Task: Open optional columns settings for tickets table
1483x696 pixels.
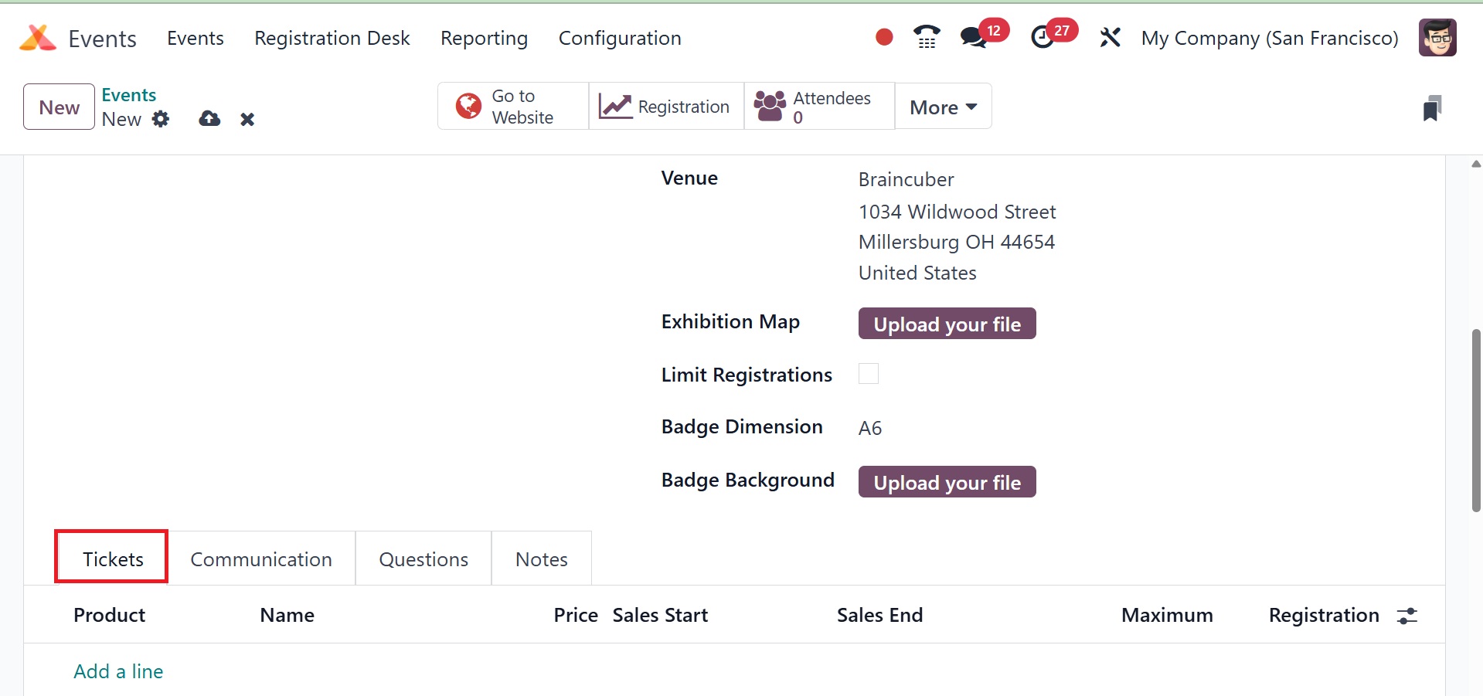Action: (x=1406, y=616)
